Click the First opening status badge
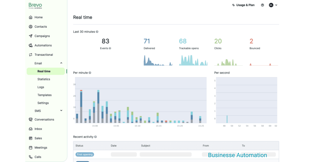 (85, 155)
